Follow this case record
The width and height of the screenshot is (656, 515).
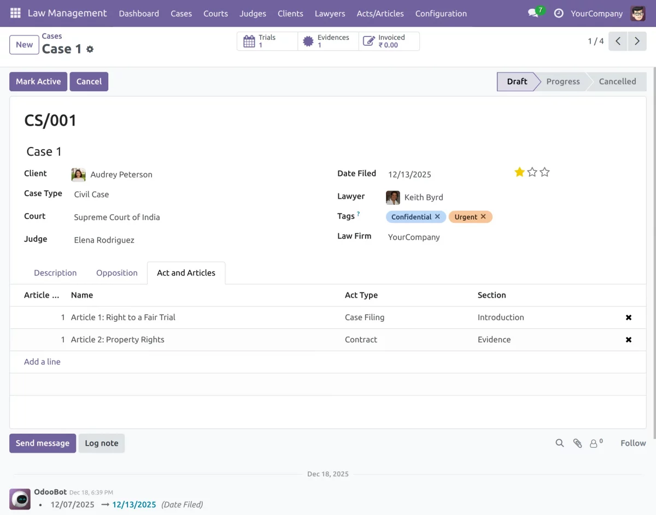[632, 443]
